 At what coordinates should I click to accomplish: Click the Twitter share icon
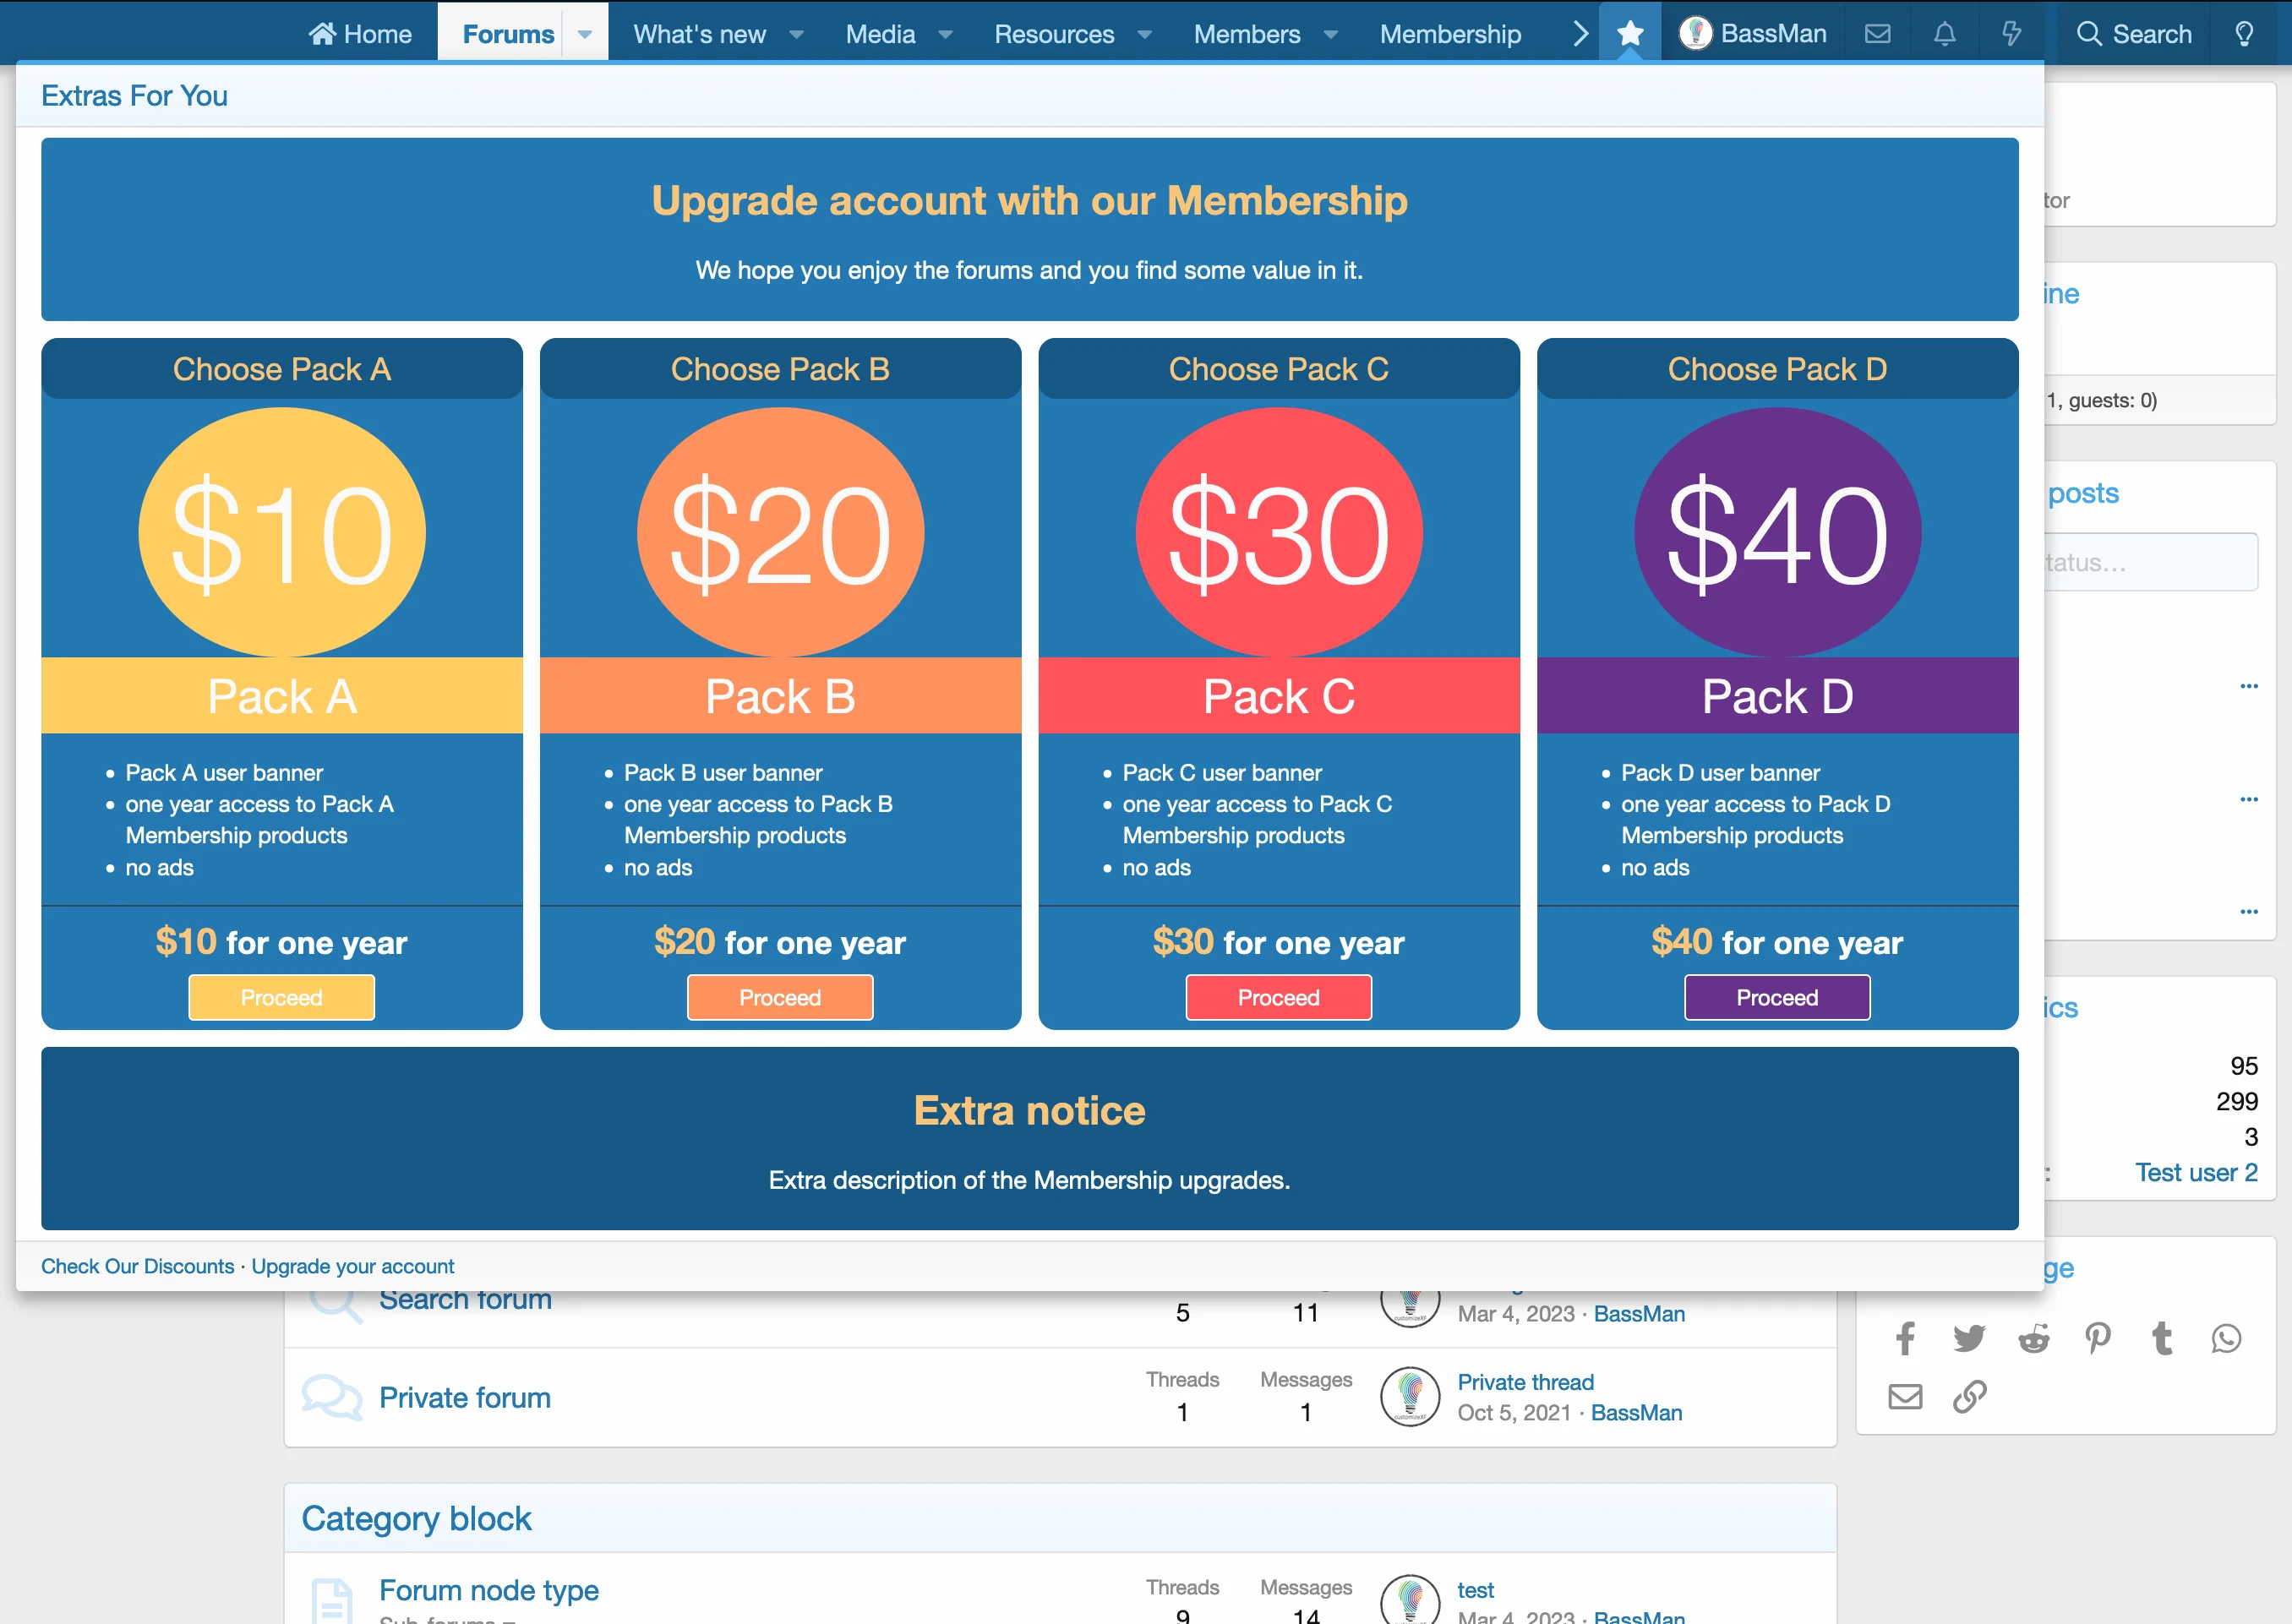(x=1969, y=1338)
